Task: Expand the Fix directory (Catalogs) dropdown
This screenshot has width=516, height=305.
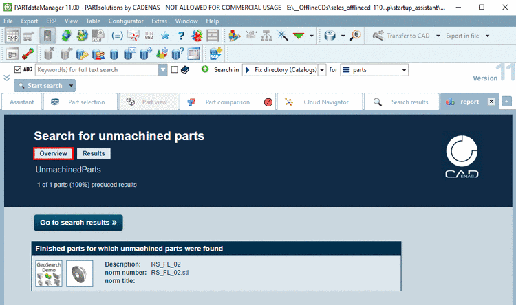Action: pos(322,69)
